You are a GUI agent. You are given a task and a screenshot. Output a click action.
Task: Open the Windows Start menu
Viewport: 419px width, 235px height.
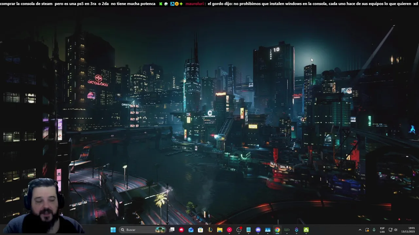[x=113, y=230]
